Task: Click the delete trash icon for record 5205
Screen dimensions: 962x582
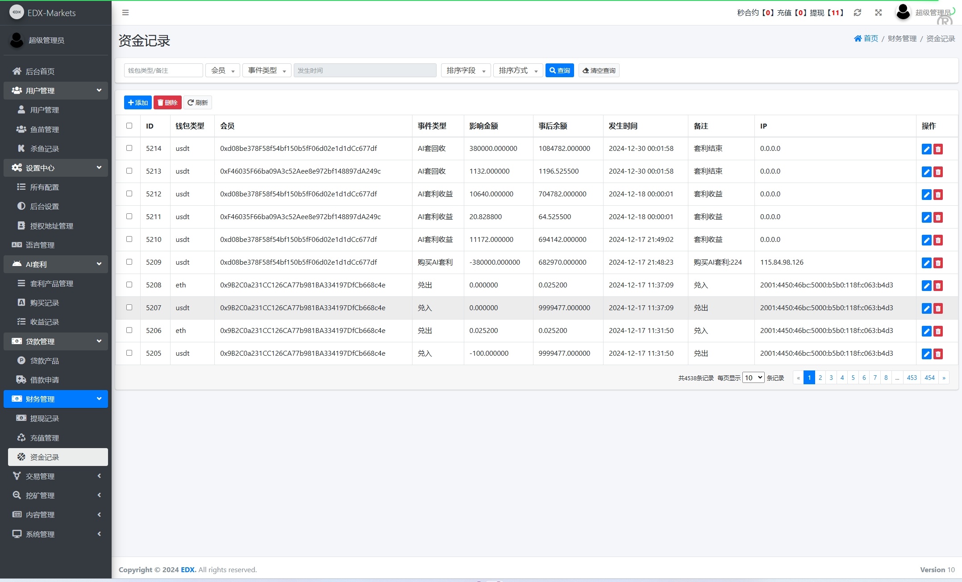Action: (938, 354)
